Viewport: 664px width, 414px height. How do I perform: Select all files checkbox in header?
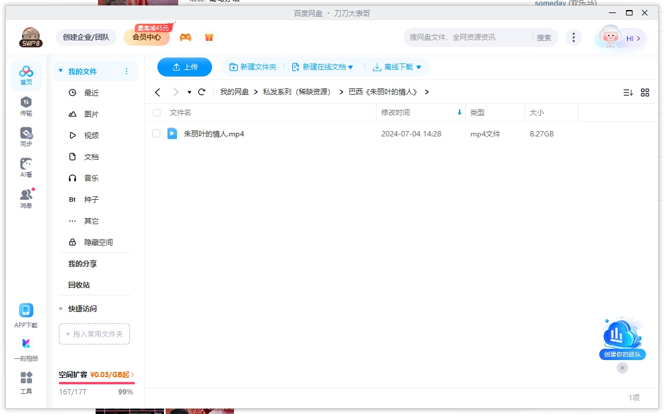pos(157,113)
